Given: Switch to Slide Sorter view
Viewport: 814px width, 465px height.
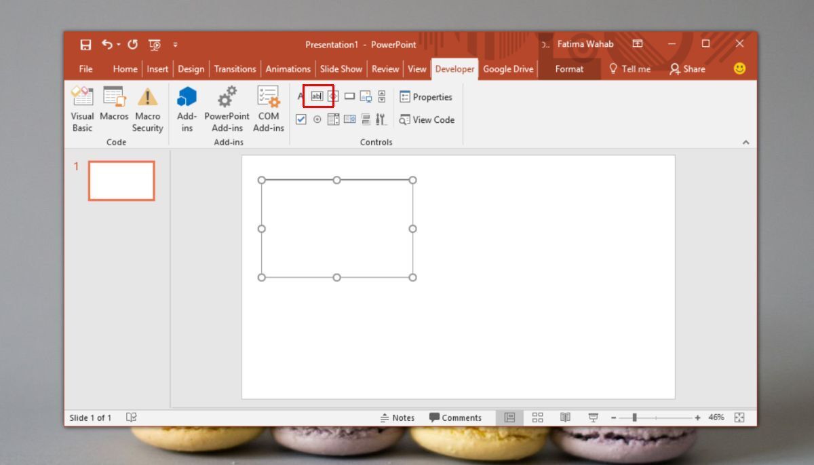Looking at the screenshot, I should point(537,417).
